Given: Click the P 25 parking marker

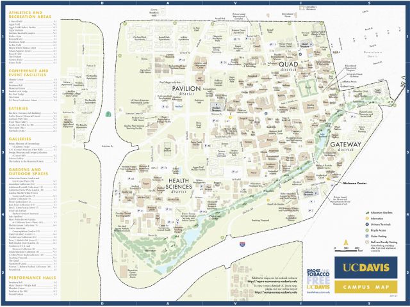Looking at the screenshot, I should [223, 63].
